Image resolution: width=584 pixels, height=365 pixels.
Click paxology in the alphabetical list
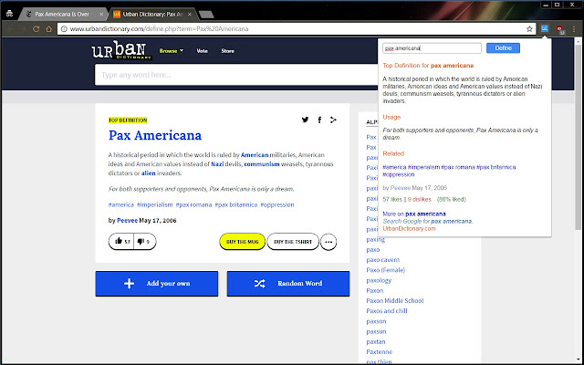click(379, 280)
